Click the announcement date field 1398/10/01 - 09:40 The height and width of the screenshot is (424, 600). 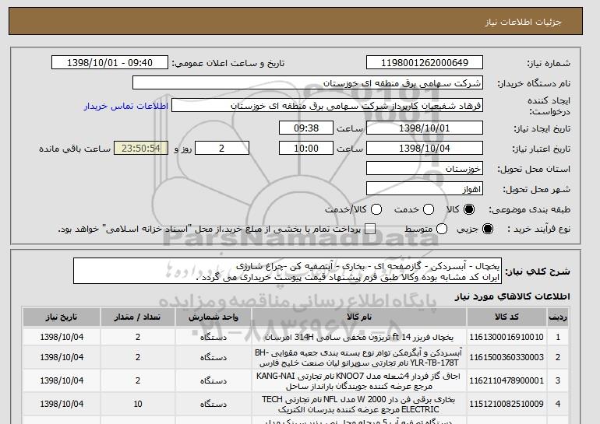pos(110,63)
